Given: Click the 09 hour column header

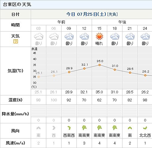Looking at the screenshot, I should [69, 29].
